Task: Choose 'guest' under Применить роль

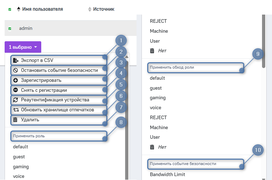Action: (x=19, y=157)
